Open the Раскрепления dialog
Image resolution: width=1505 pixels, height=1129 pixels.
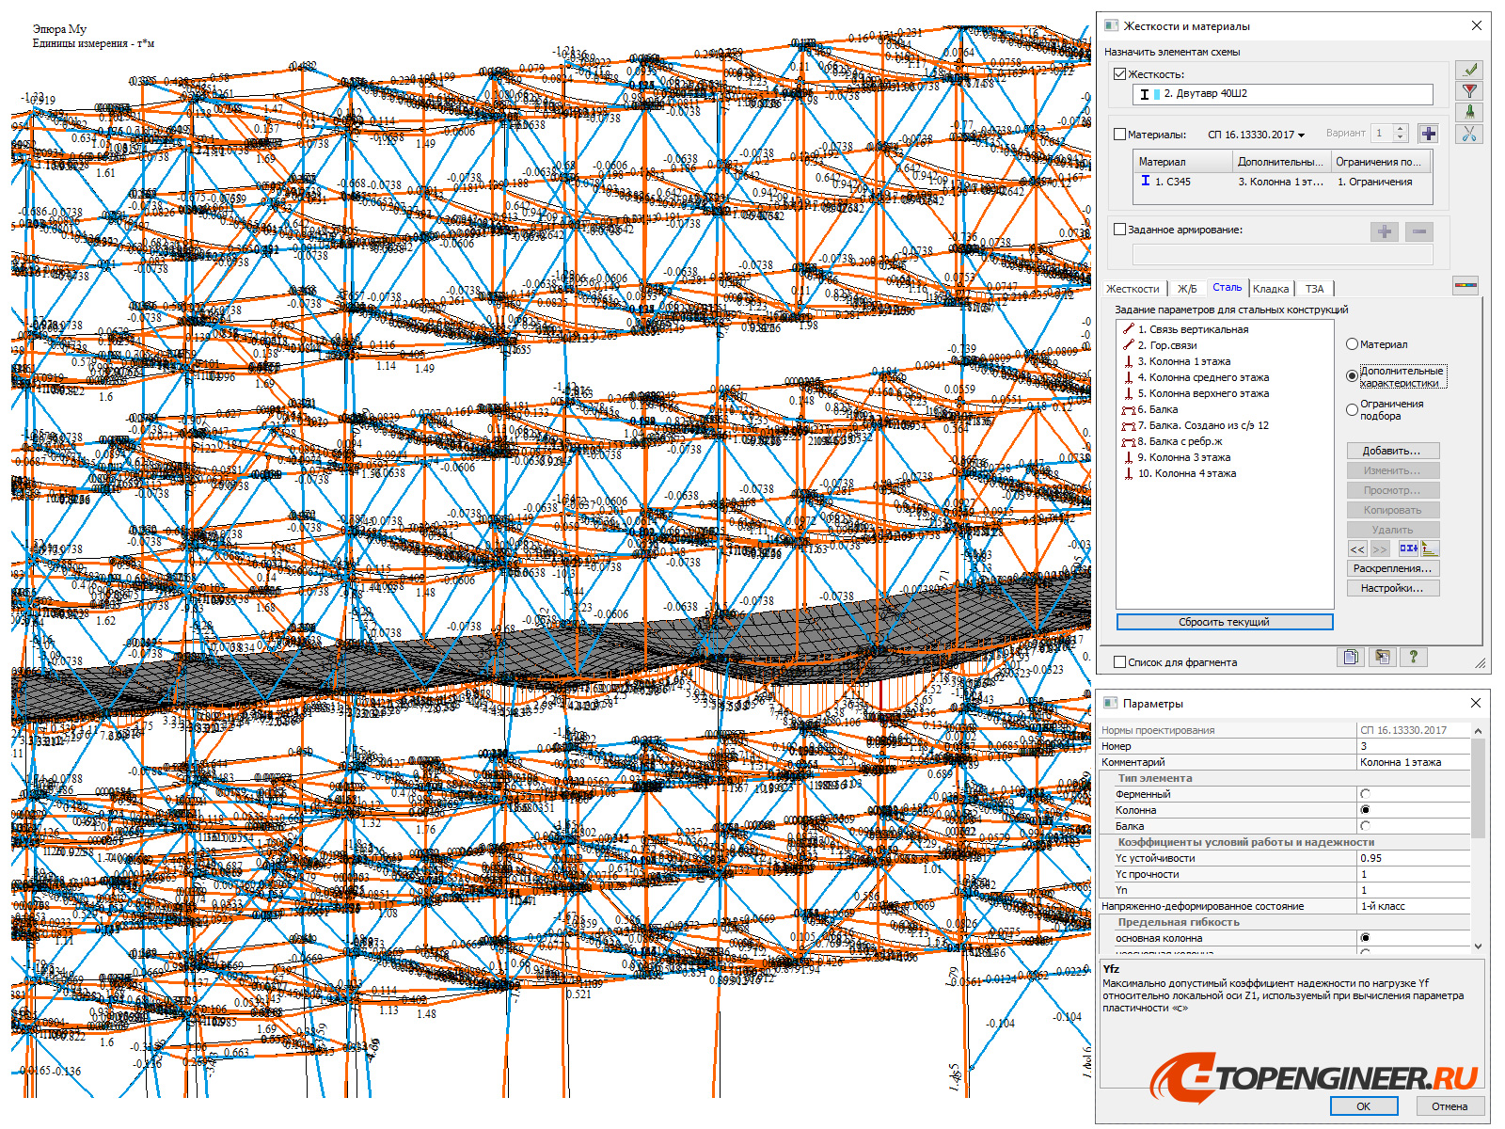1392,568
